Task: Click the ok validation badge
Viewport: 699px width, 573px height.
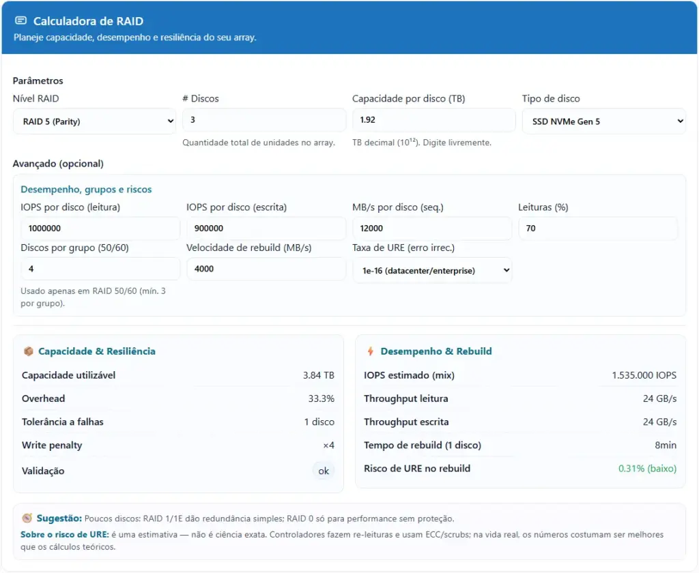Action: [x=324, y=471]
